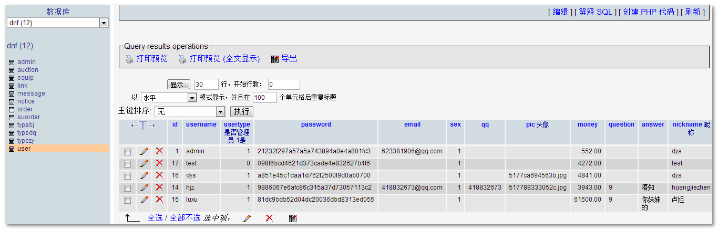
Task: Sort by qq column header
Action: click(x=485, y=124)
